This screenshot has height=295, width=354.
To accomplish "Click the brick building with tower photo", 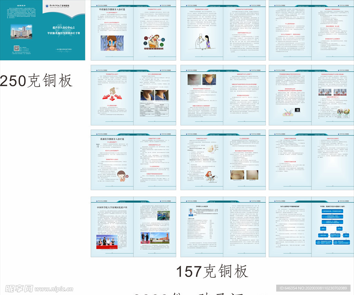I will (160, 238).
